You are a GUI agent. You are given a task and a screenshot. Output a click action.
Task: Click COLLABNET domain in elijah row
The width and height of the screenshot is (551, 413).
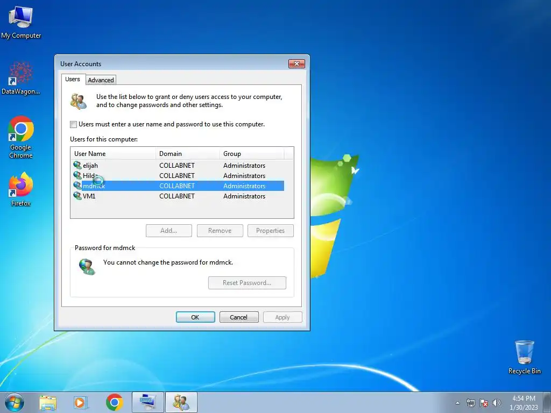(x=176, y=166)
